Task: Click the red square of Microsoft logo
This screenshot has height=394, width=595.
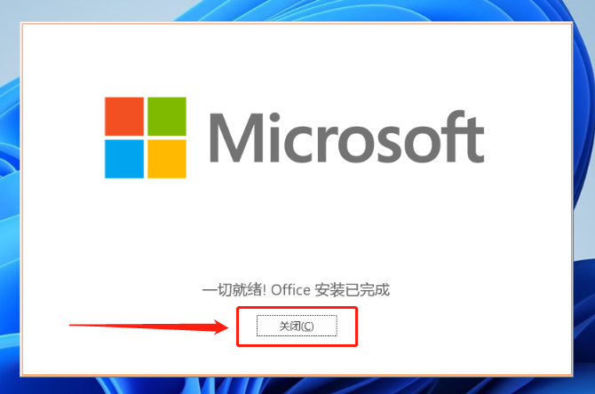Action: pyautogui.click(x=124, y=116)
